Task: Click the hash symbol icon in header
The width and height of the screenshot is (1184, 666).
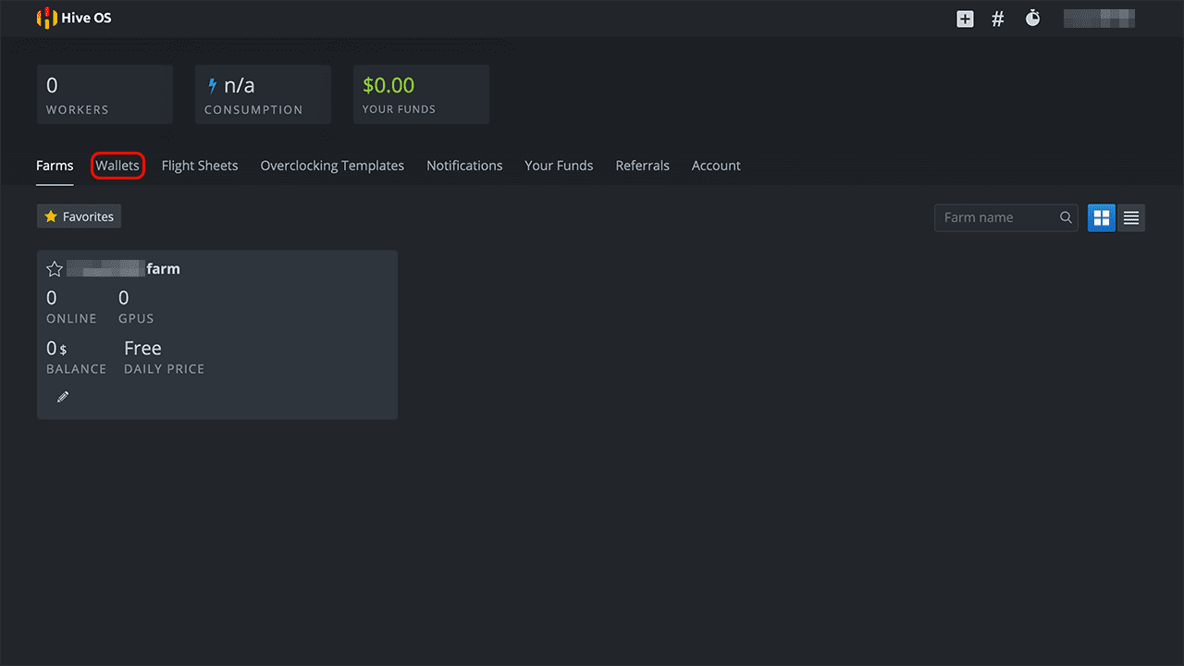Action: pyautogui.click(x=998, y=18)
